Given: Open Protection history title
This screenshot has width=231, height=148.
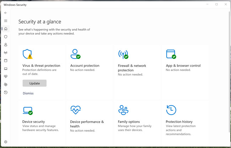Looking at the screenshot, I should coord(179,122).
